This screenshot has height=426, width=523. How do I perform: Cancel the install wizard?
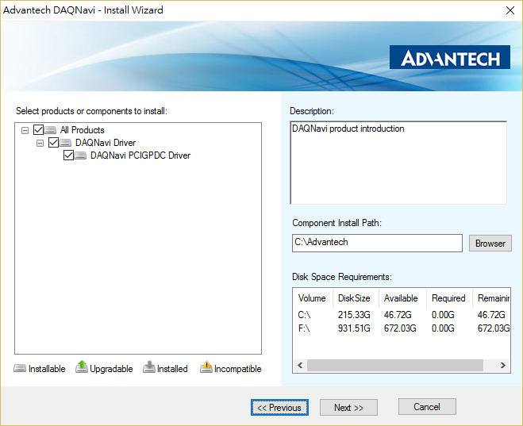(x=427, y=407)
